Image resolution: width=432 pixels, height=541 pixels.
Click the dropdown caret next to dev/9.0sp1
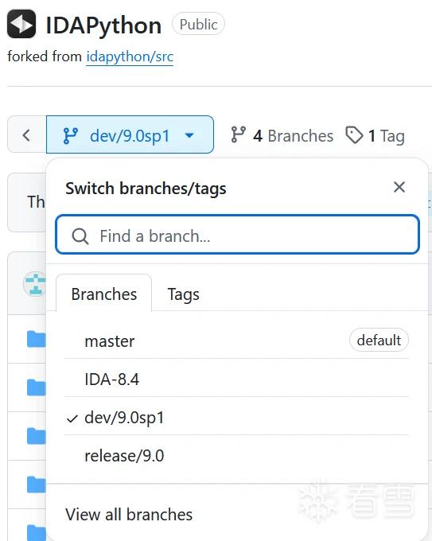[189, 135]
